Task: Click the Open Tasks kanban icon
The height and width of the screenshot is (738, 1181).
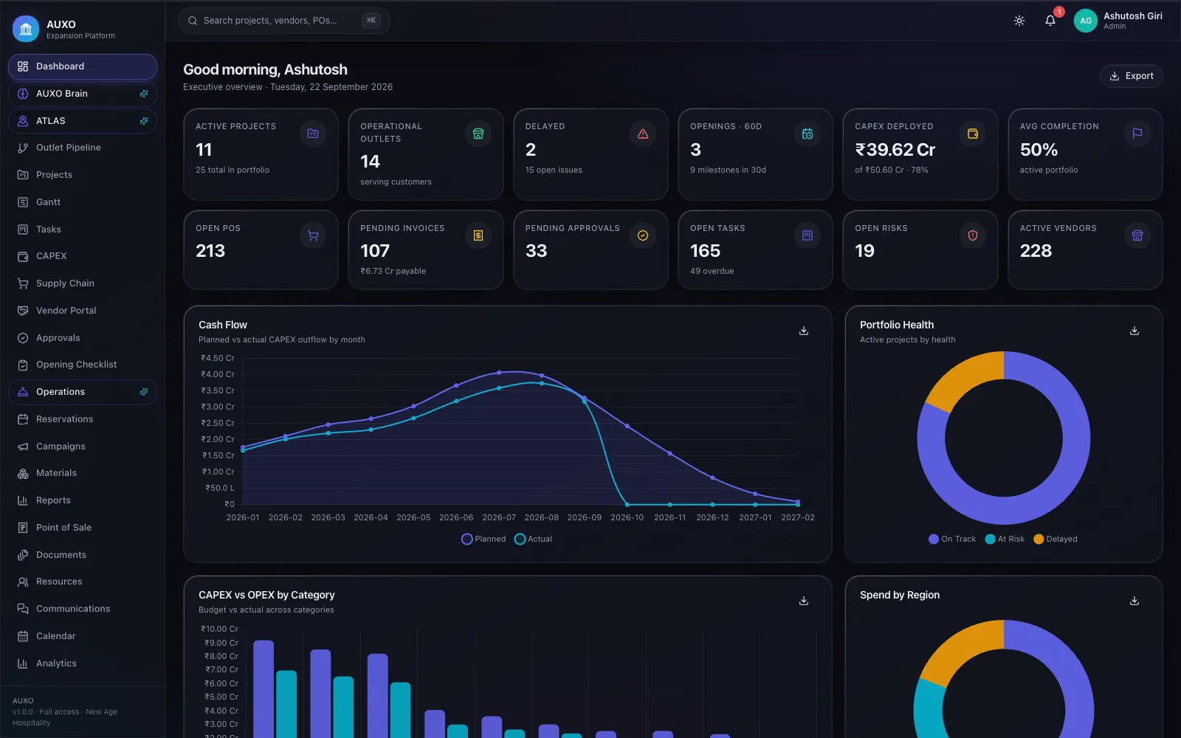Action: tap(808, 235)
